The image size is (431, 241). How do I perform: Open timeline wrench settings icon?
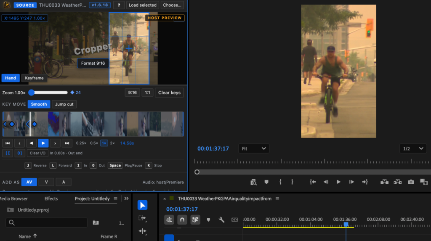click(221, 220)
